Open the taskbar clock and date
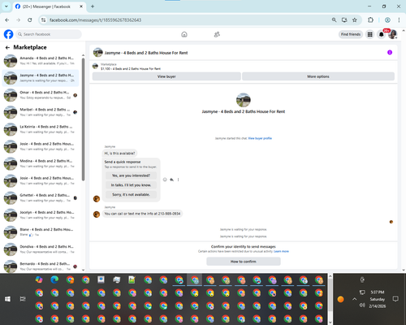This screenshot has height=325, width=406. click(378, 299)
